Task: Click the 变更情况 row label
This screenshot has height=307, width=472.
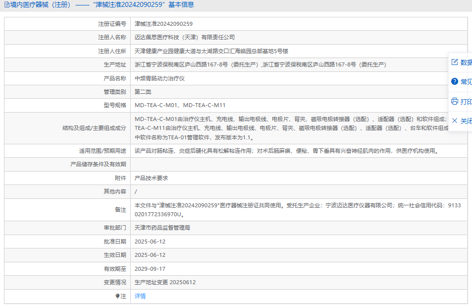Action: tap(115, 282)
